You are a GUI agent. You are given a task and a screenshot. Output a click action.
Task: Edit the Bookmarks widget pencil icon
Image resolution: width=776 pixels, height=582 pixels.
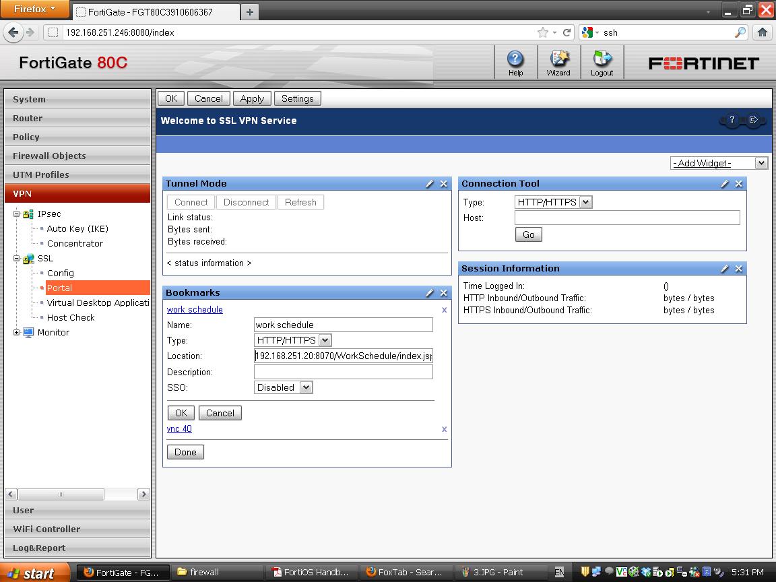coord(430,293)
